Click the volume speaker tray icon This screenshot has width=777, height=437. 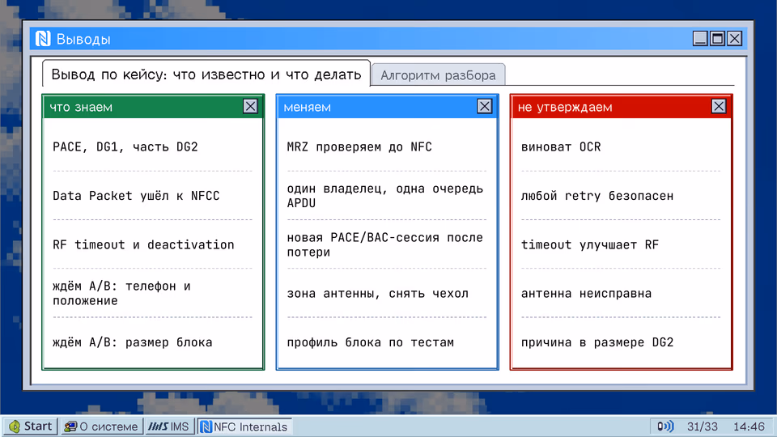point(665,426)
